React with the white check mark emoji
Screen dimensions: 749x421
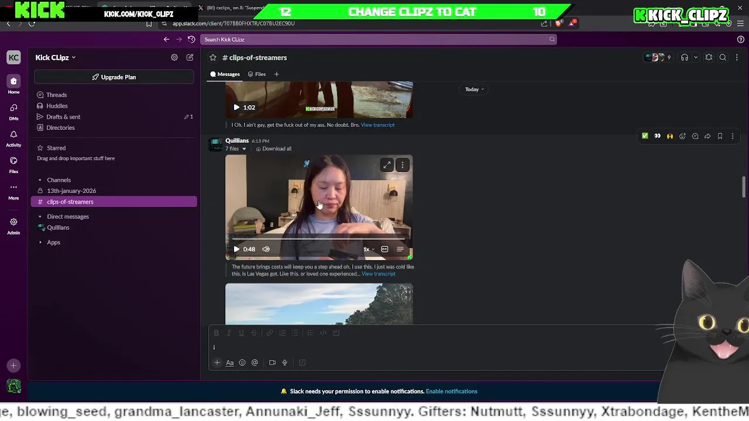pos(645,136)
